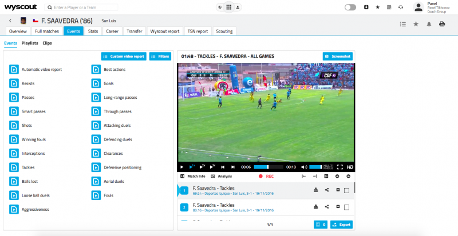Open the Filters dropdown

[160, 57]
